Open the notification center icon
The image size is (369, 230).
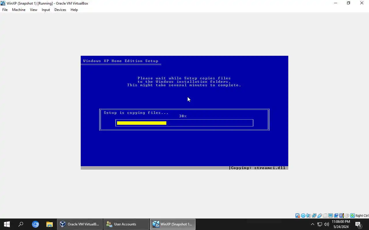(358, 225)
